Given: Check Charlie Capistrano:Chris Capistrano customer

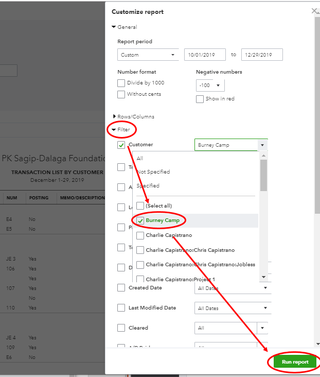Looking at the screenshot, I should click(x=140, y=250).
